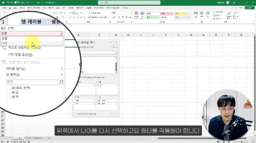
Task: Click the top search box in title bar
Action: coord(129,3)
